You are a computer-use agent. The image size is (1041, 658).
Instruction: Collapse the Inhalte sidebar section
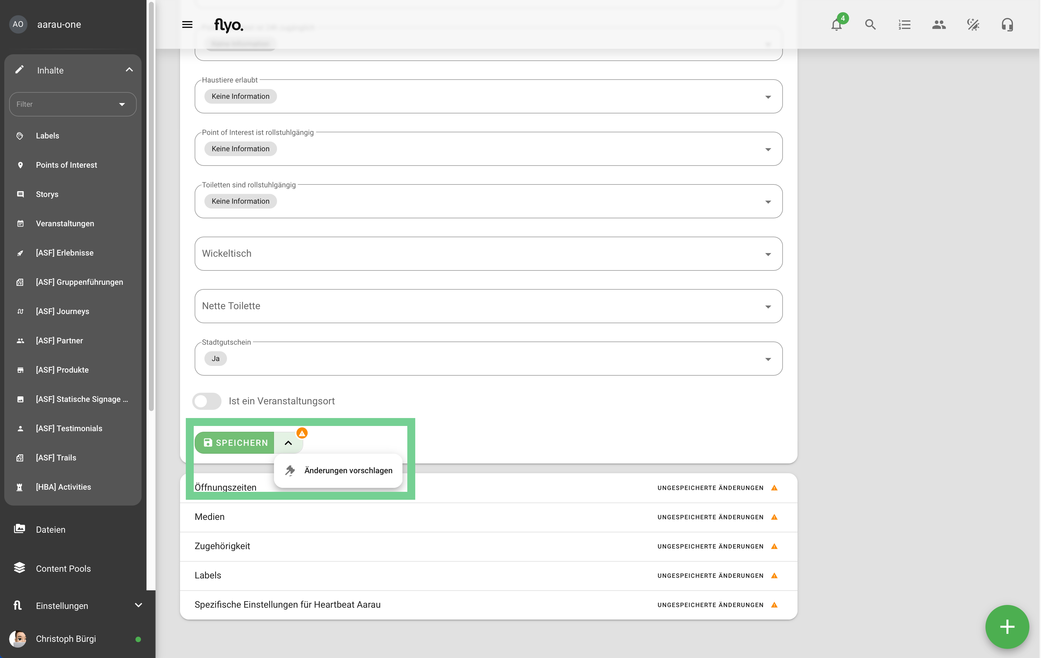pos(129,70)
